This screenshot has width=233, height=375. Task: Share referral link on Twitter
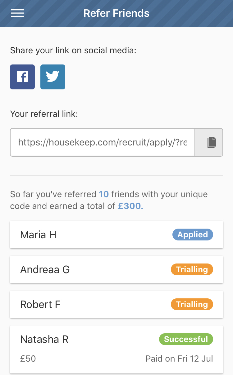[x=53, y=77]
